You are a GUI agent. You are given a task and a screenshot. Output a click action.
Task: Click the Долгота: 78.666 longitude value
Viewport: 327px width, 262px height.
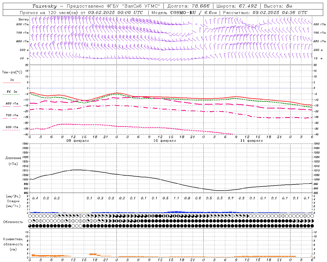point(188,6)
